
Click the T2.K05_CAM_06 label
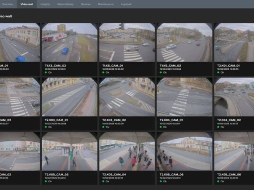(229, 175)
